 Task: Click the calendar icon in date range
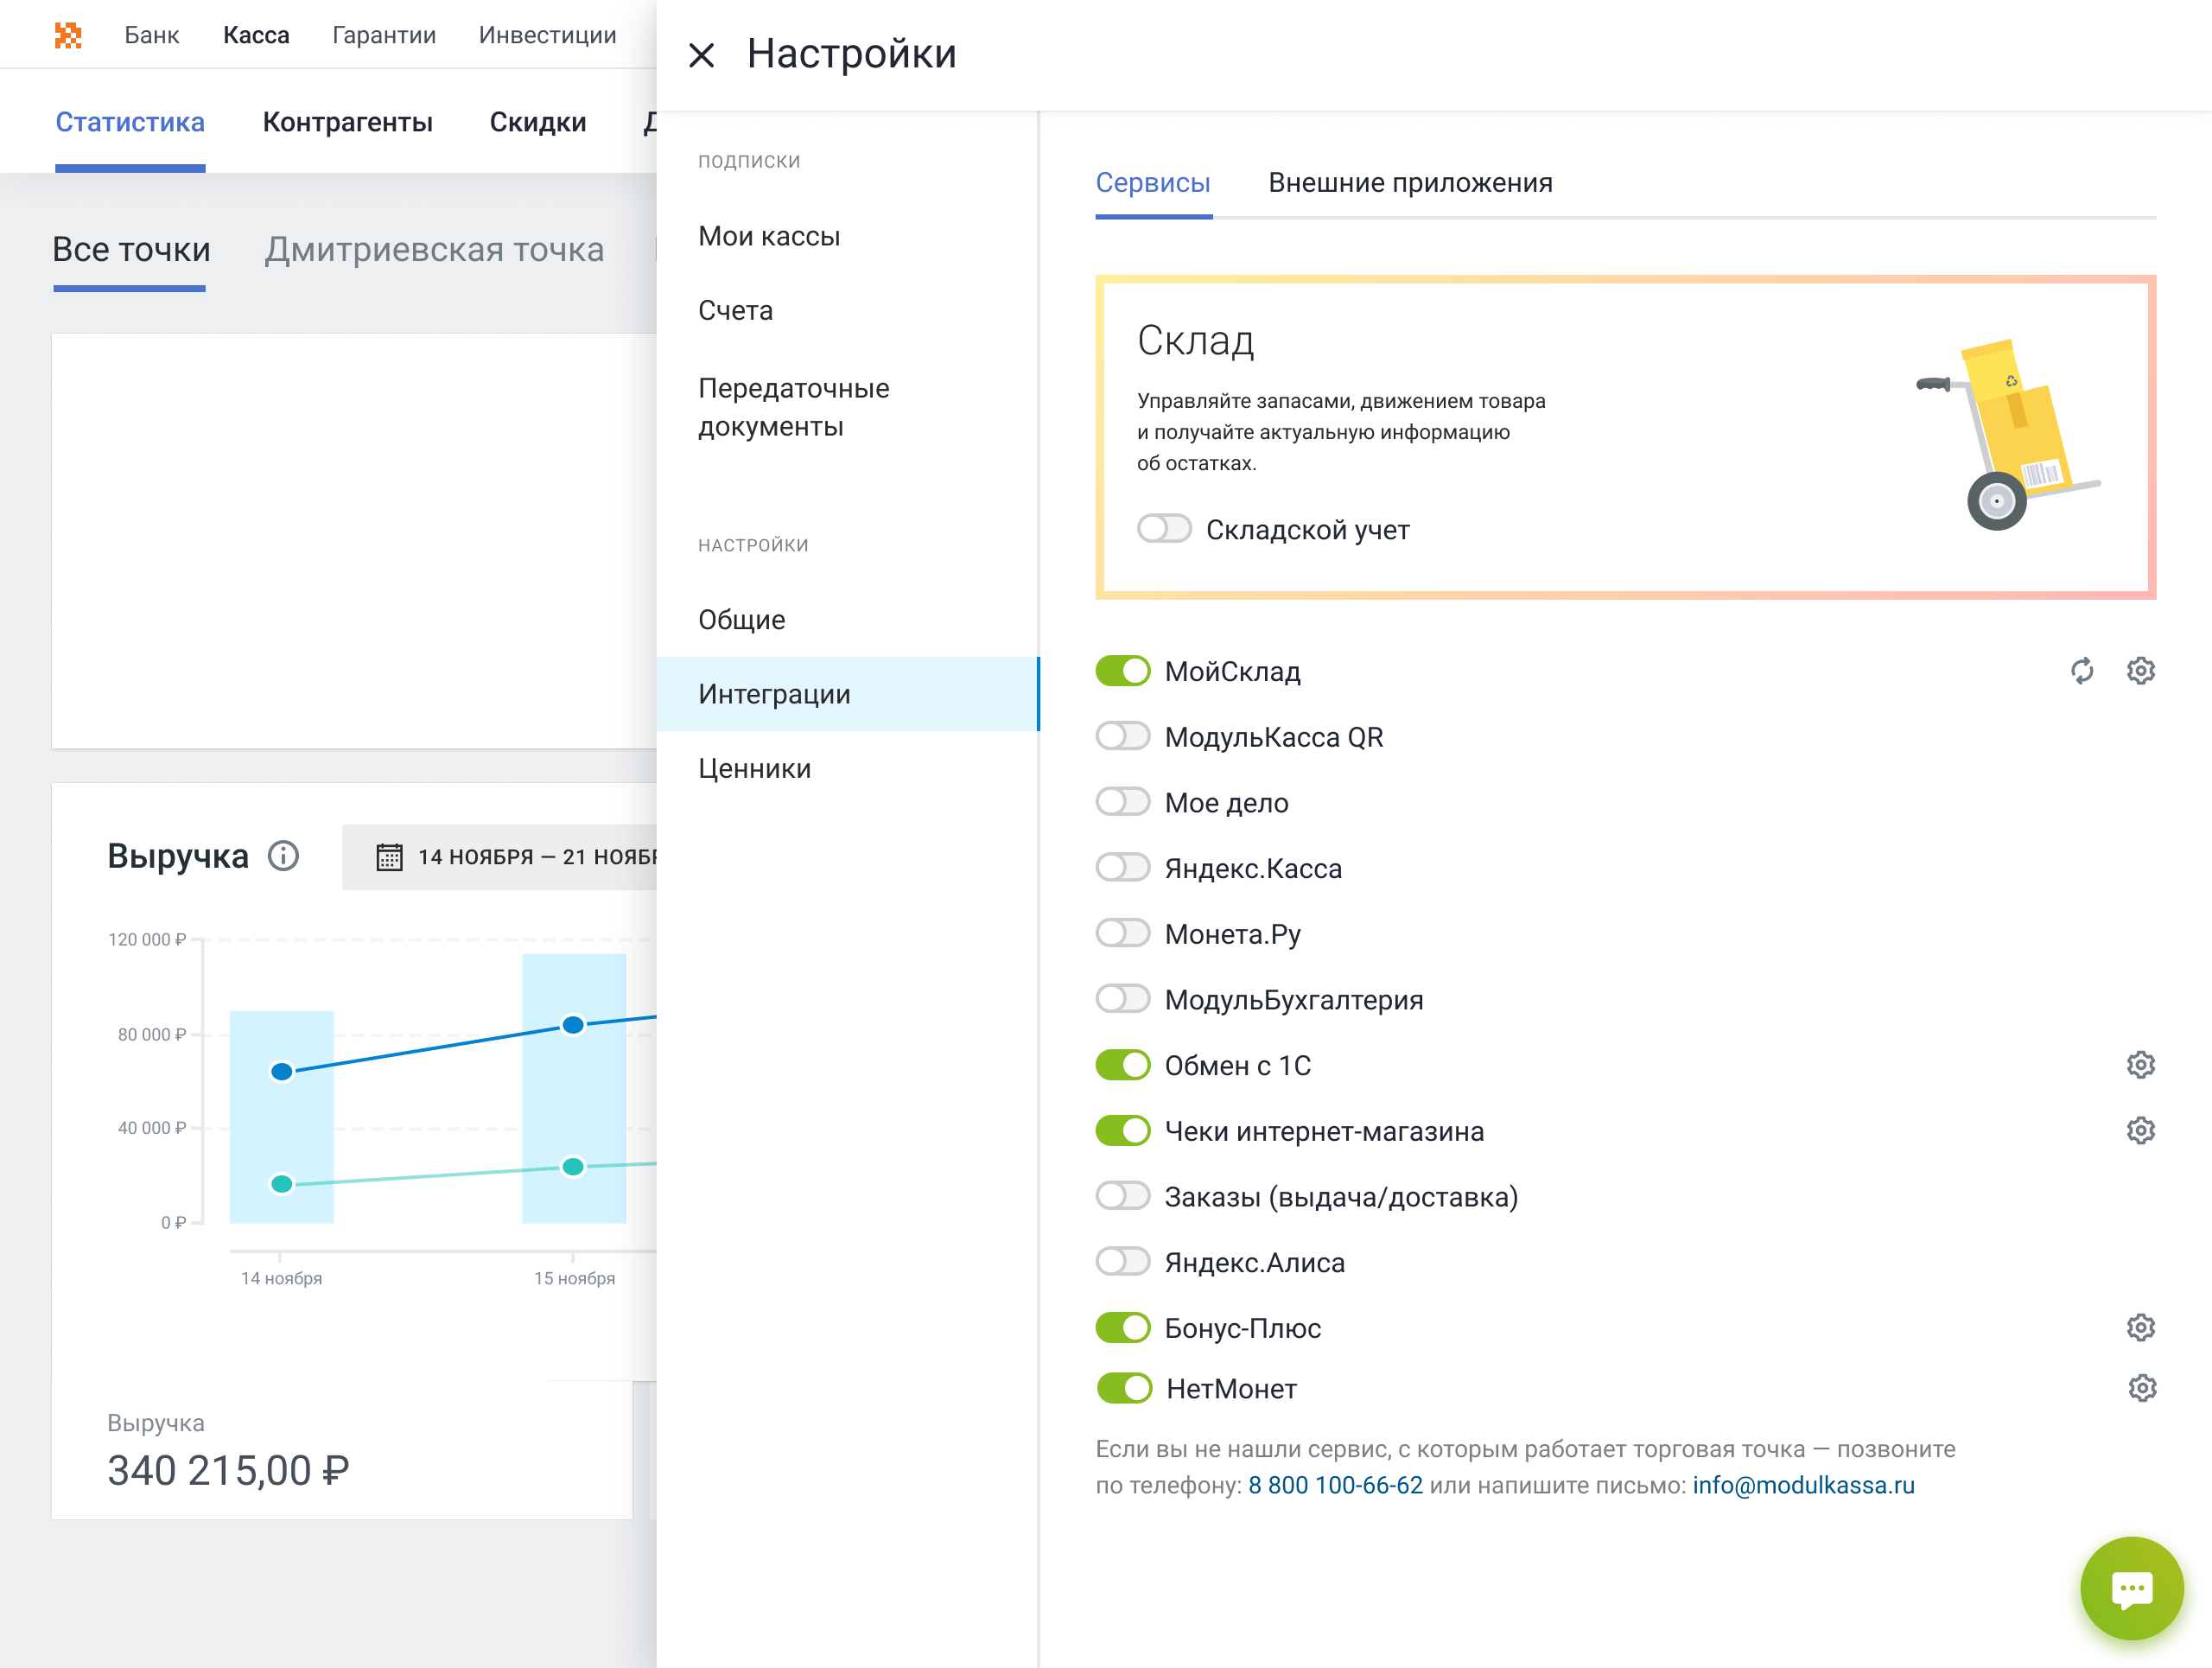[x=389, y=857]
